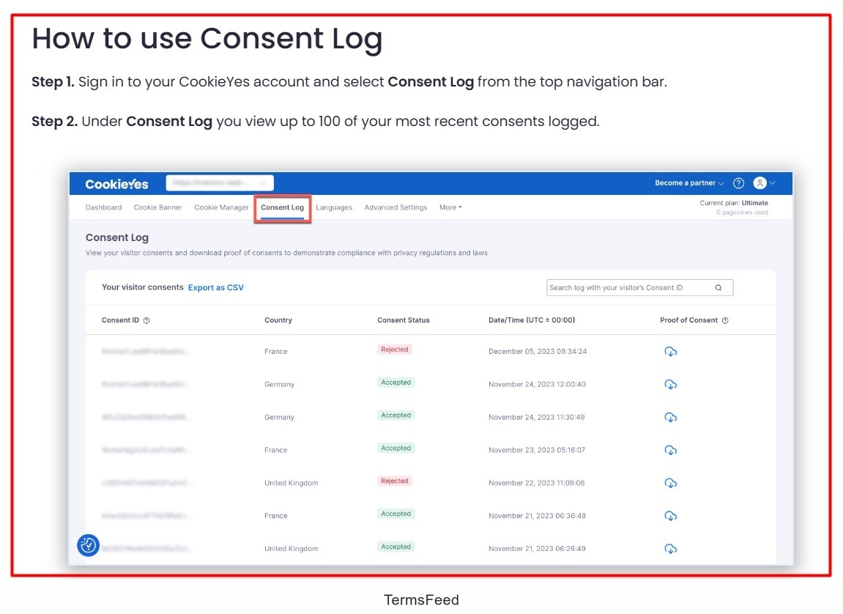
Task: Click the date November 22, 2023 11:09:06
Action: click(537, 483)
